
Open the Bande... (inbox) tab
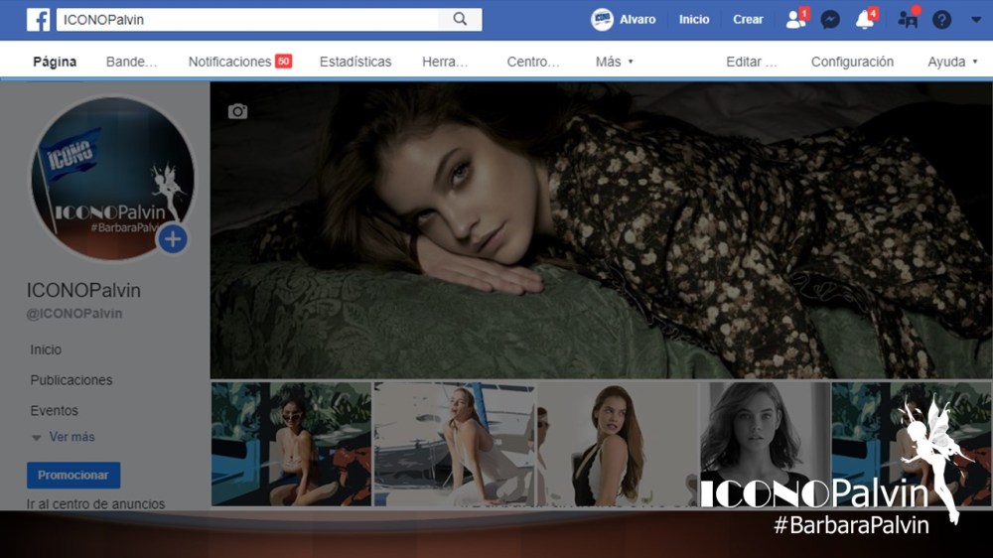[131, 62]
